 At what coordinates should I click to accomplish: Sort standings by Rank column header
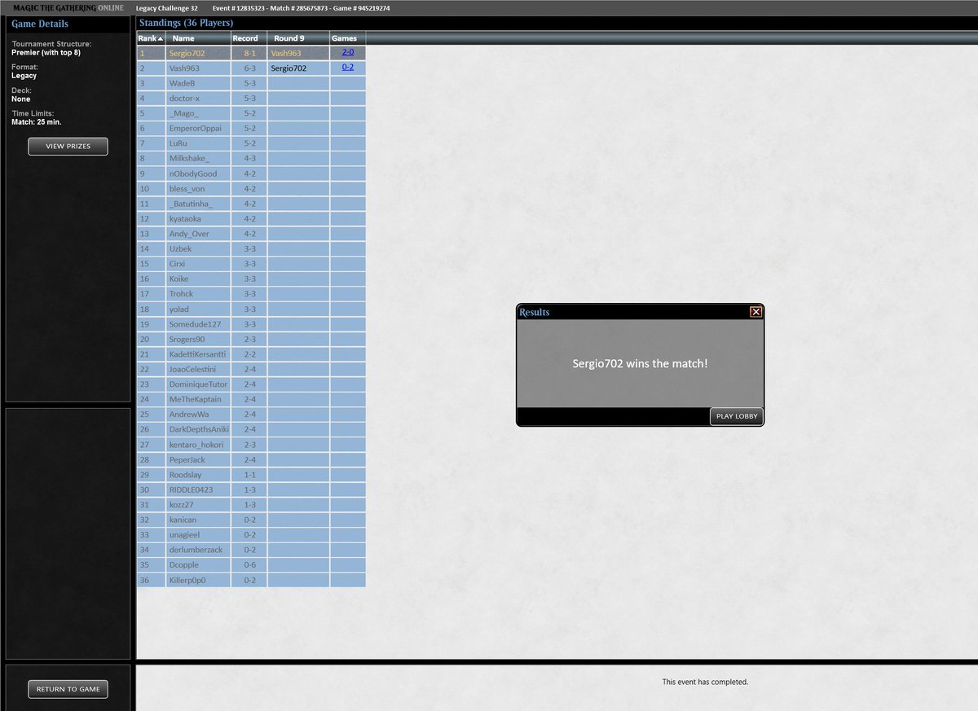click(x=151, y=38)
